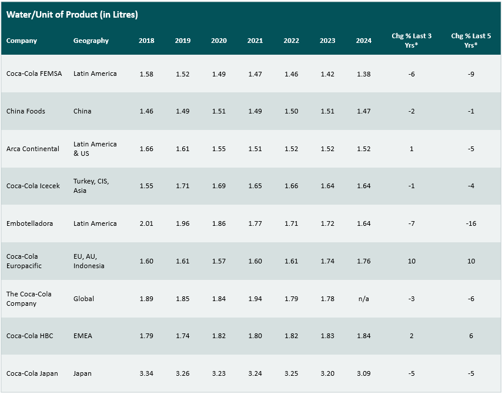This screenshot has width=502, height=394.
Task: Click the 'Water/Unit of Product (in Litres)' title
Action: tap(72, 14)
